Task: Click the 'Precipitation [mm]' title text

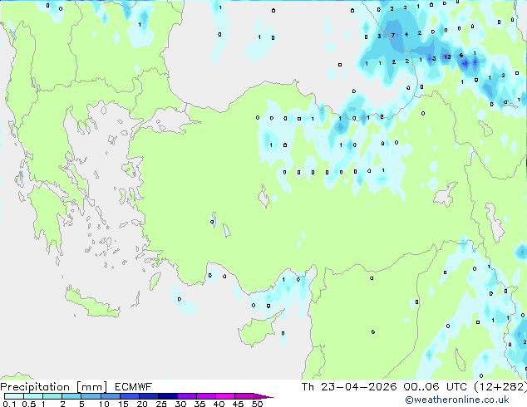Action: 54,387
